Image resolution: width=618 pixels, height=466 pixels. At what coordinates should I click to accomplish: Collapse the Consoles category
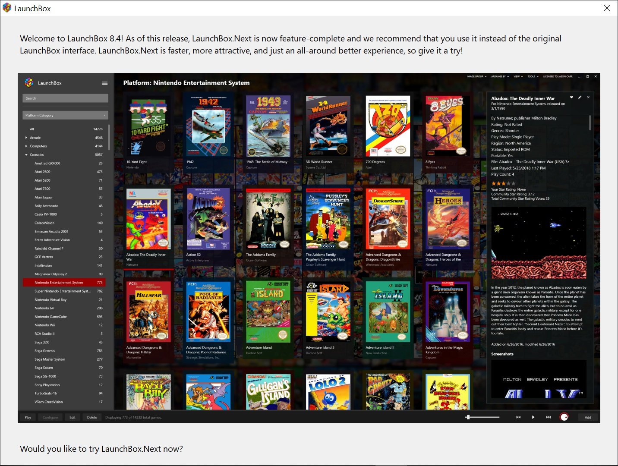point(26,155)
